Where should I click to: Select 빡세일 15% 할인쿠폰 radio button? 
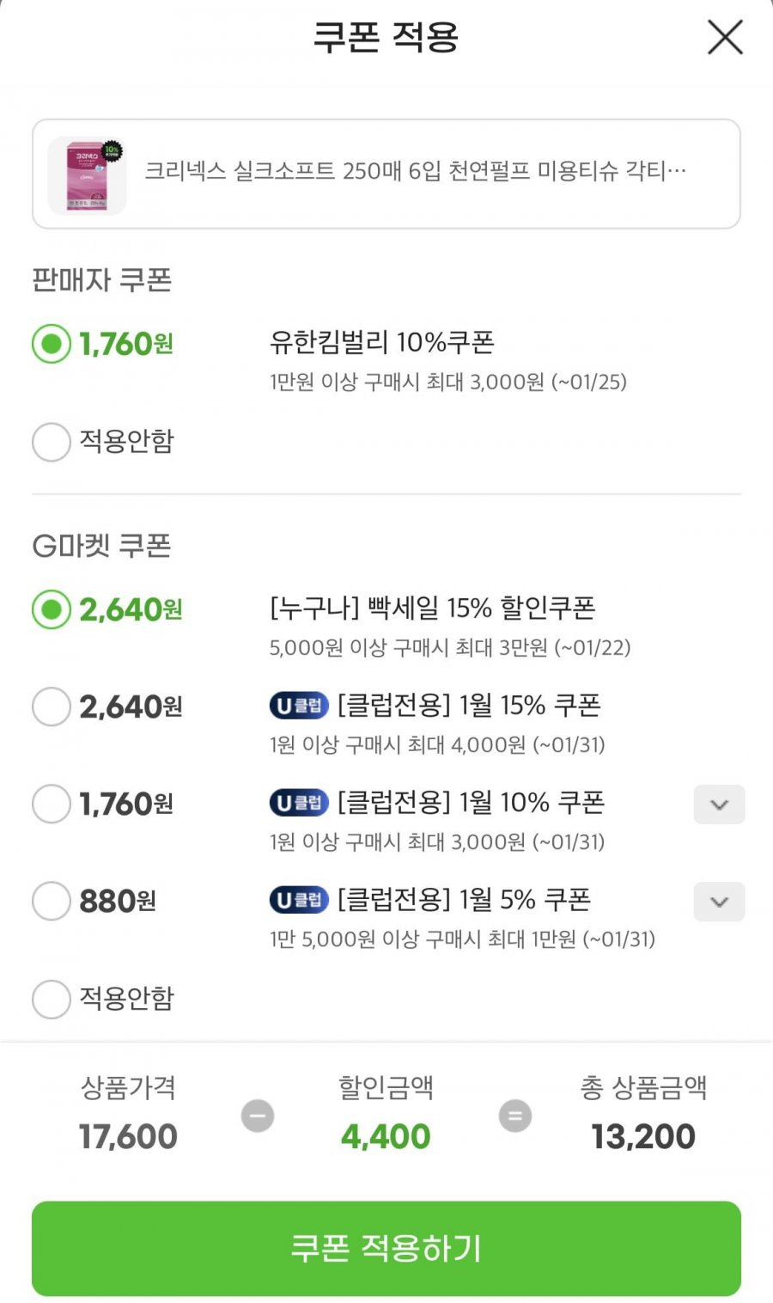(52, 609)
